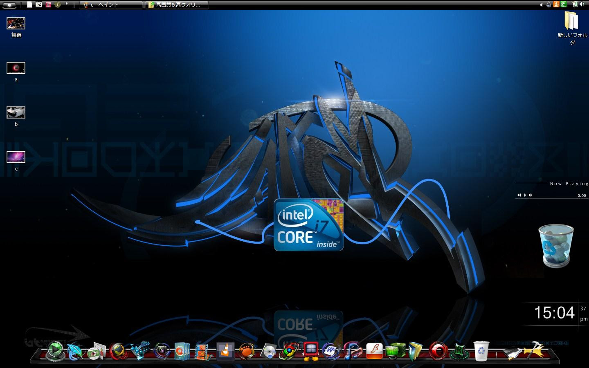Launch Microsoft Word from the dock
Viewport: 589px width, 368px height.
point(331,351)
